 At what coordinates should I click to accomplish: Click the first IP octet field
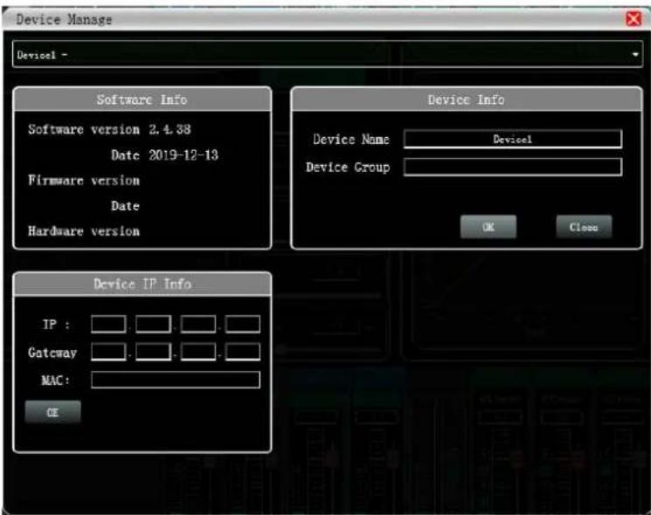point(108,324)
